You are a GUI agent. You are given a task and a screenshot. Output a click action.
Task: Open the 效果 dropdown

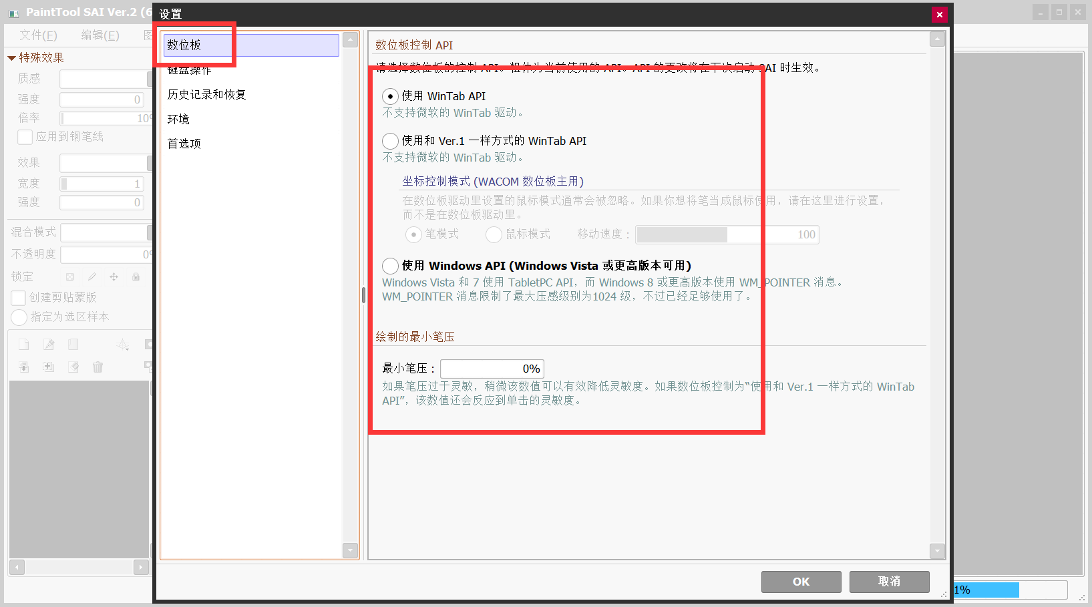106,163
